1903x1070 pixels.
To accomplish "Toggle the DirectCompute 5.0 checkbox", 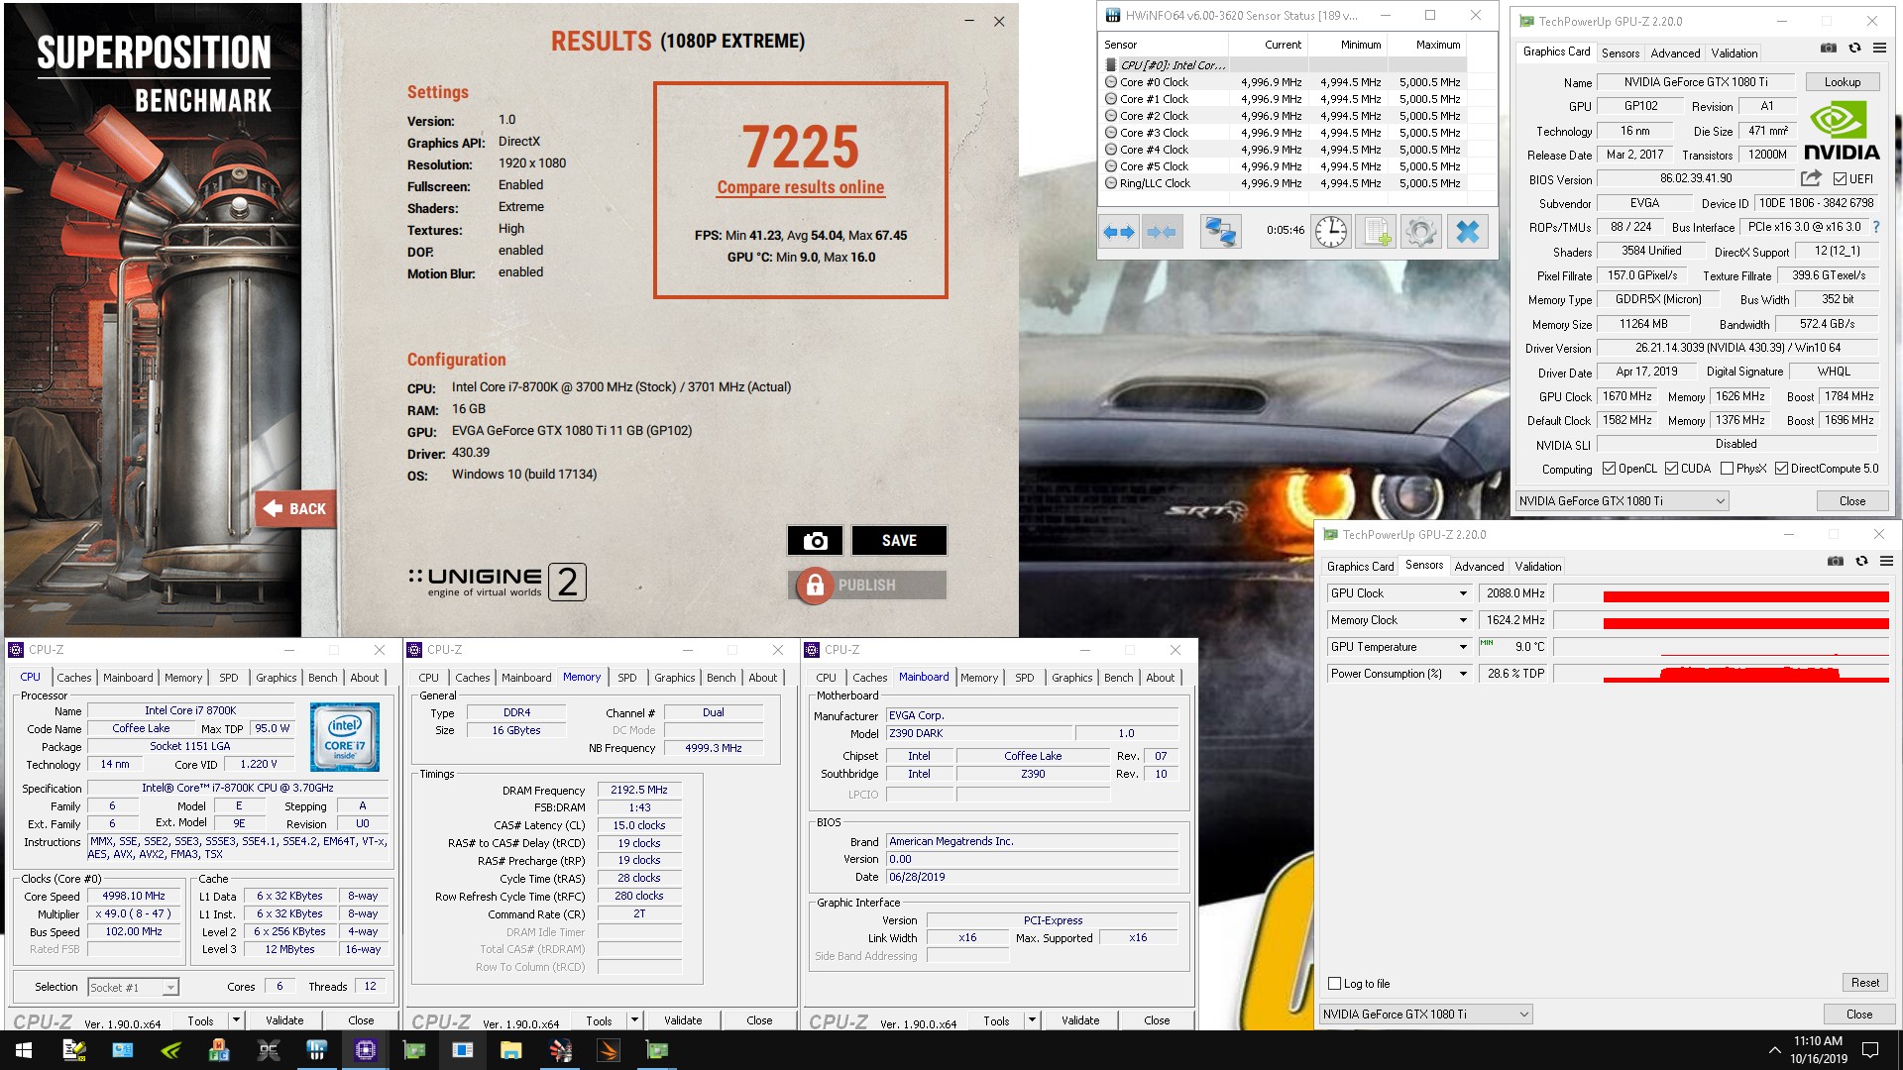I will (1781, 469).
